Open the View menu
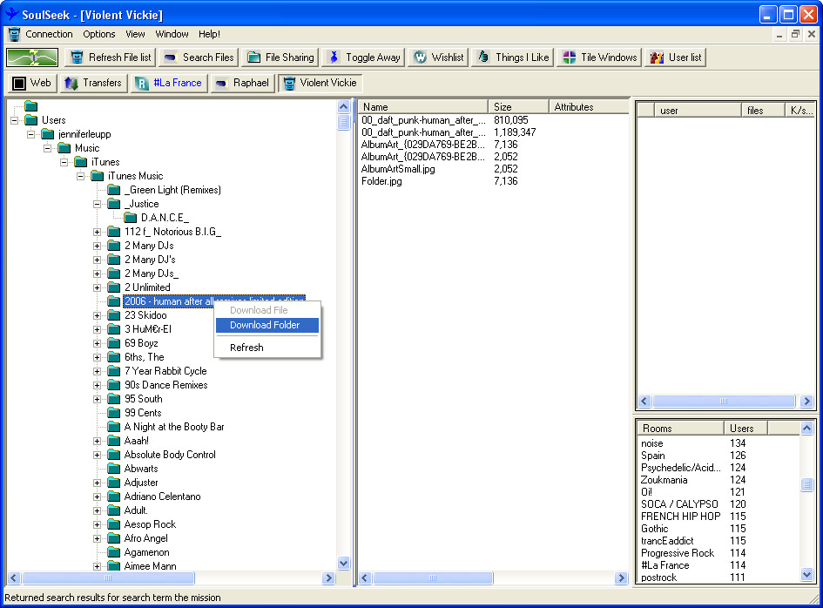Screen dimensions: 823x608 pos(135,34)
